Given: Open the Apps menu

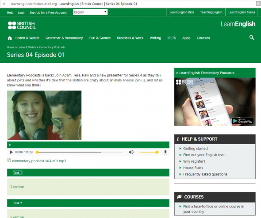Looking at the screenshot, I should coord(186,38).
